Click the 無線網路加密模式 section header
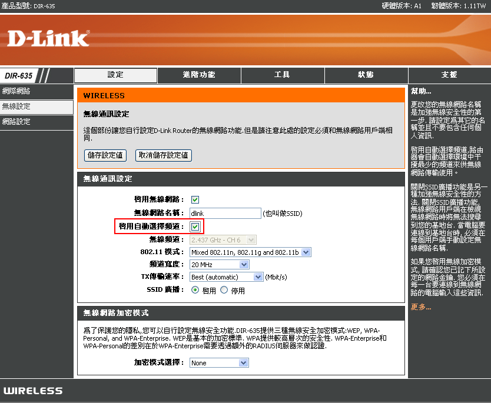 click(x=241, y=313)
